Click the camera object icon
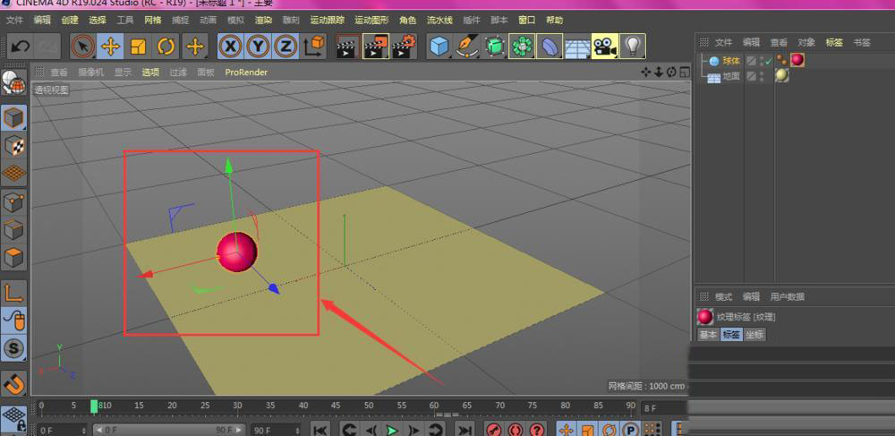The image size is (895, 436). (x=604, y=46)
